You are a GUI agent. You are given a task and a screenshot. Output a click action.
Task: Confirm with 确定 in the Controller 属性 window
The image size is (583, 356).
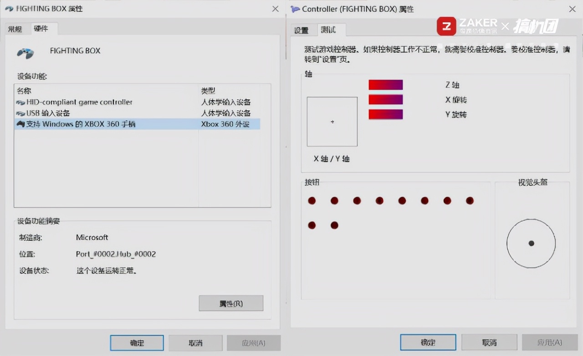(x=428, y=342)
